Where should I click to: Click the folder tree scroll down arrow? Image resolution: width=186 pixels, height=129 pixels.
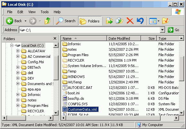[x=56, y=113]
